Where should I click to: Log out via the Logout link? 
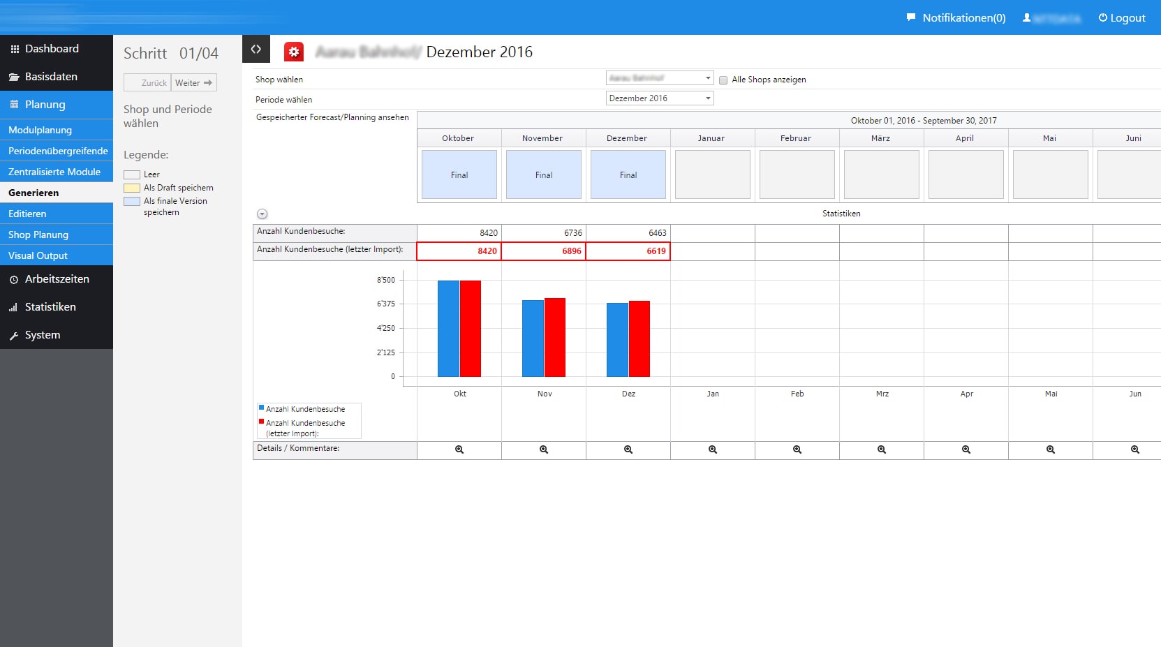1122,17
